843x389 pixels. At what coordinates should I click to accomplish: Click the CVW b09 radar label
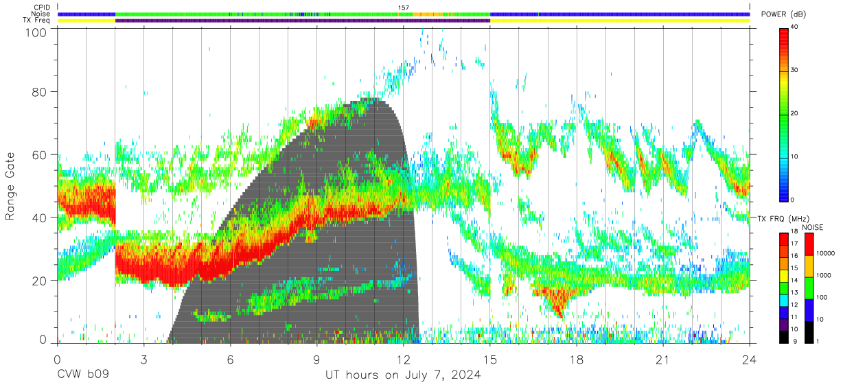(x=83, y=375)
